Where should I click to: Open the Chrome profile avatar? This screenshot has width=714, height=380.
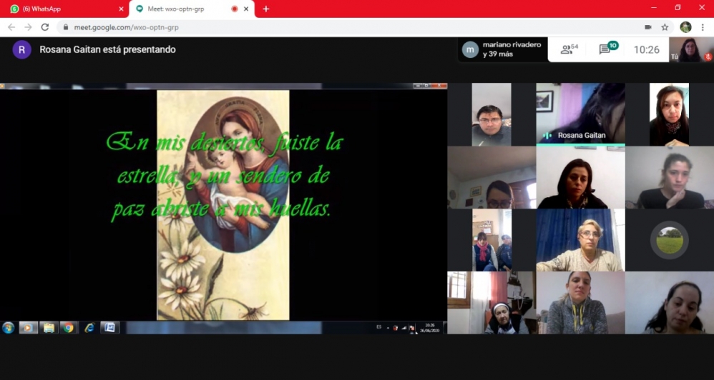(685, 27)
